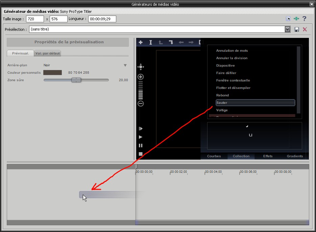Switch to the Val. par défaut tab
Viewport: 316px width, 232px height.
point(48,53)
